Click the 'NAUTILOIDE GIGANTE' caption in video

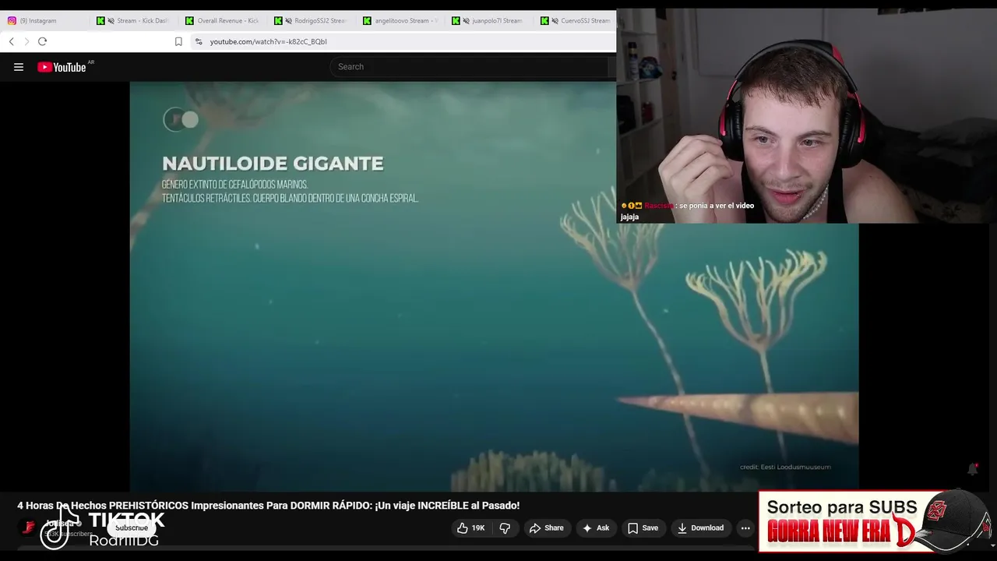coord(273,164)
